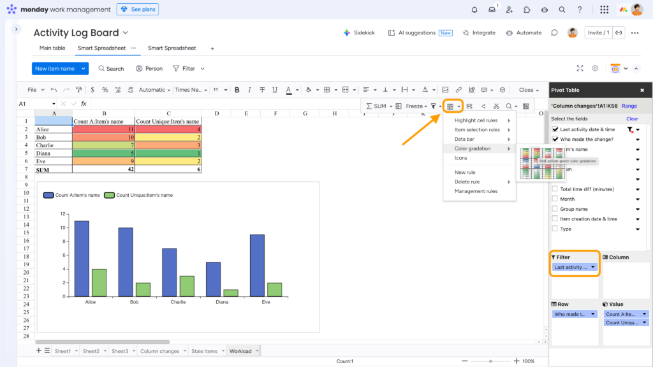Open notifications bell icon
Viewport: 653px width, 367px height.
(x=474, y=10)
